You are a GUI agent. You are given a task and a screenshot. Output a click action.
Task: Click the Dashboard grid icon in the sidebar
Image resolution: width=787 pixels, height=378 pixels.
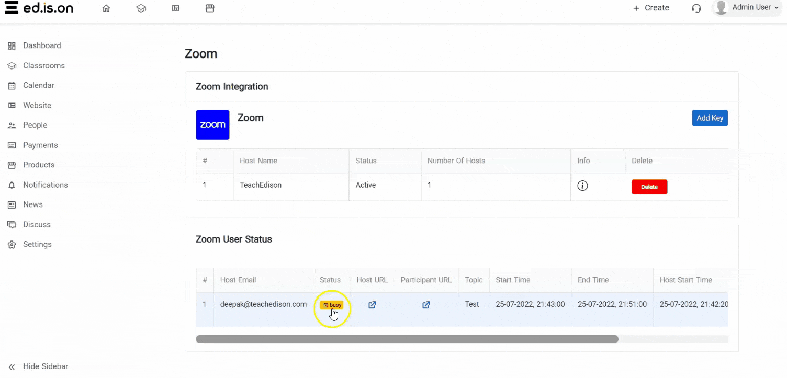[12, 46]
